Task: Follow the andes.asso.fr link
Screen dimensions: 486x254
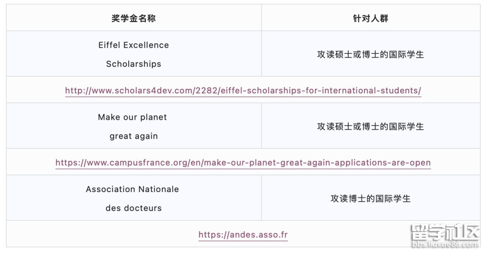Action: tap(243, 235)
